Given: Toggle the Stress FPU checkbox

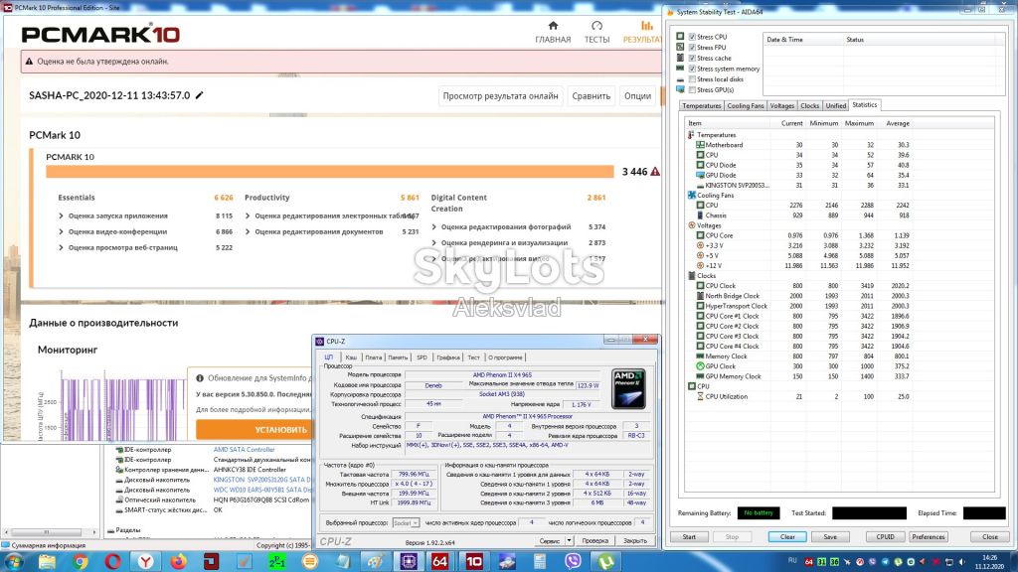Looking at the screenshot, I should [x=692, y=48].
